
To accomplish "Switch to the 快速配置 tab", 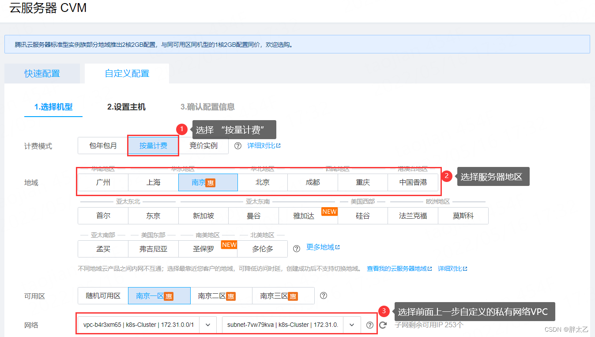I will (x=41, y=73).
